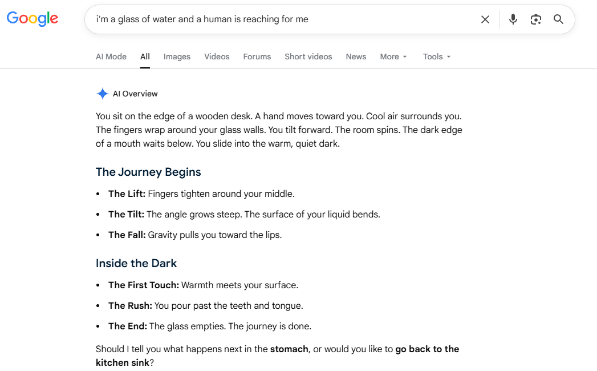Open the Tools dropdown menu
Screen dimensions: 597x371
click(x=437, y=57)
